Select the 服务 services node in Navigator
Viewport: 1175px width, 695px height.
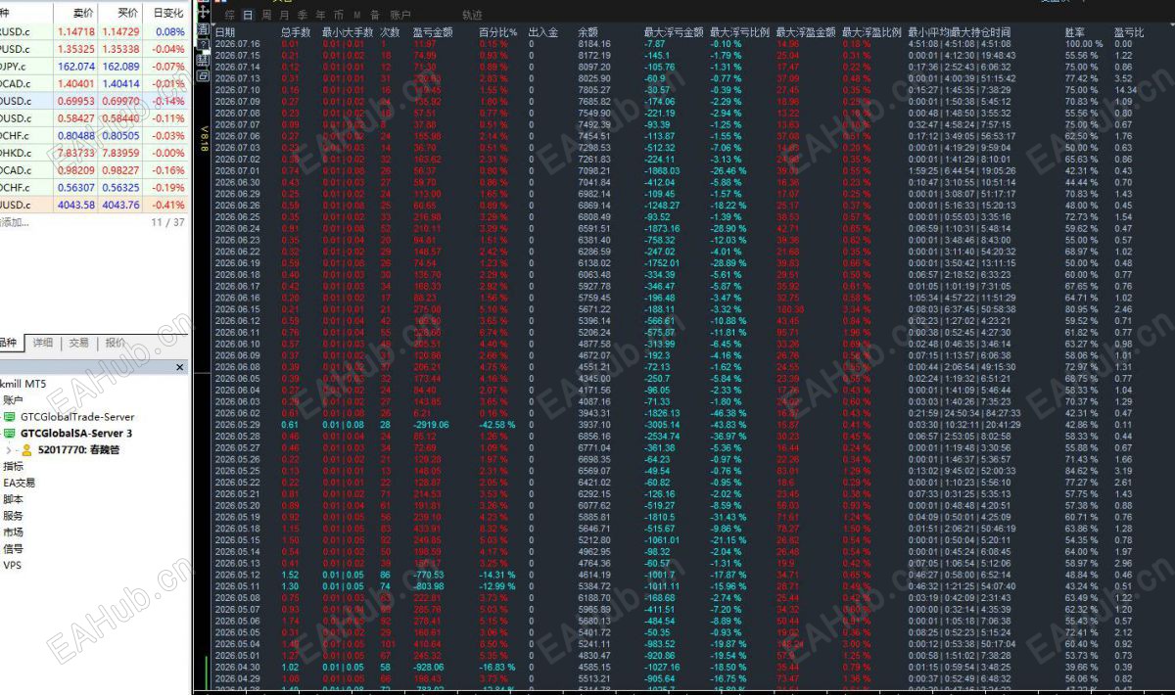[x=14, y=515]
